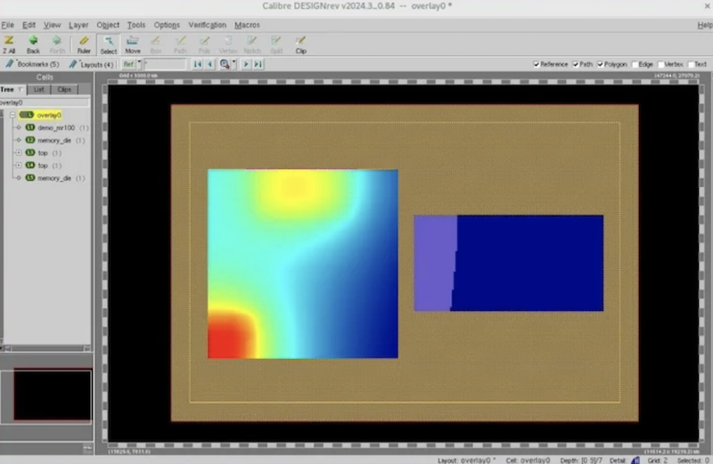Viewport: 713px width, 464px height.
Task: Jump to first item with skip-back arrow
Action: (198, 64)
